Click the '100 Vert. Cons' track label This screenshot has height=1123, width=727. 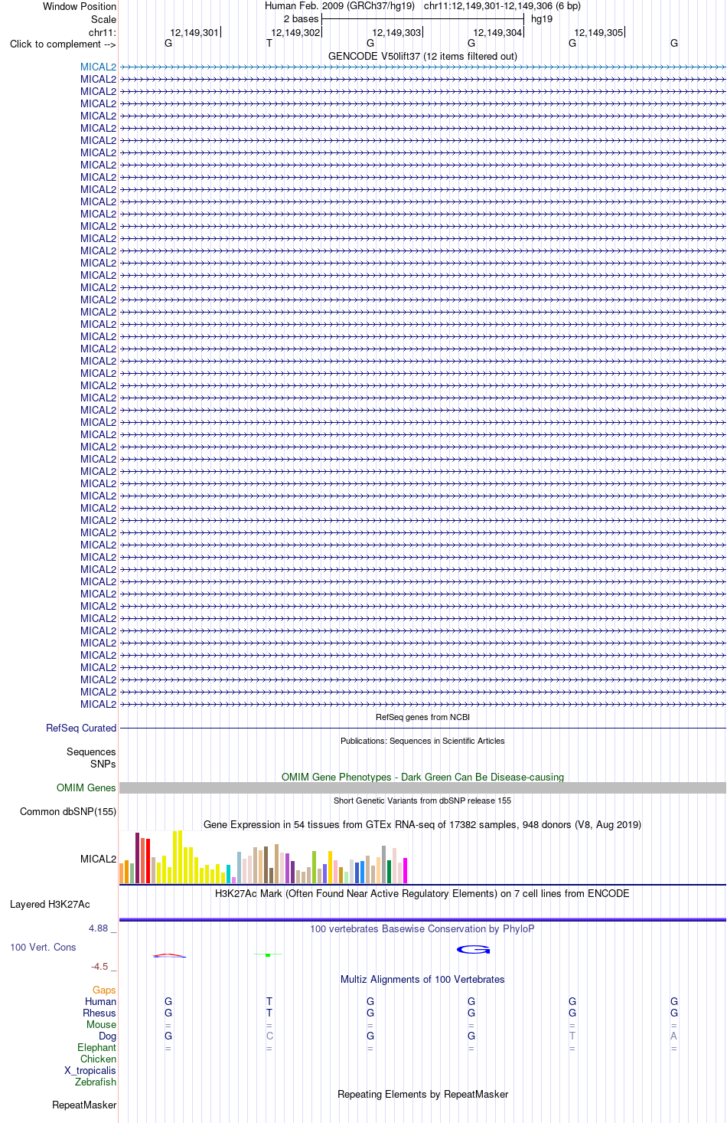[43, 947]
